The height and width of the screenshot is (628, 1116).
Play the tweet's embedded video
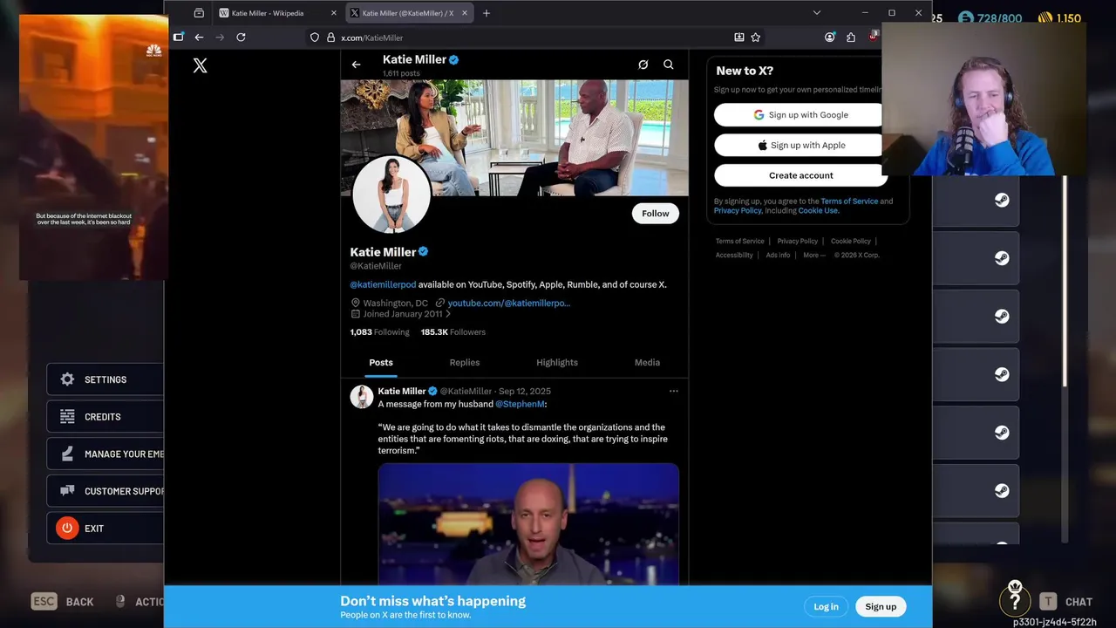pos(528,523)
